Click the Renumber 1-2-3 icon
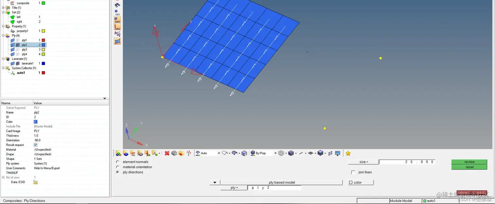495x204 pixels. pyautogui.click(x=189, y=153)
